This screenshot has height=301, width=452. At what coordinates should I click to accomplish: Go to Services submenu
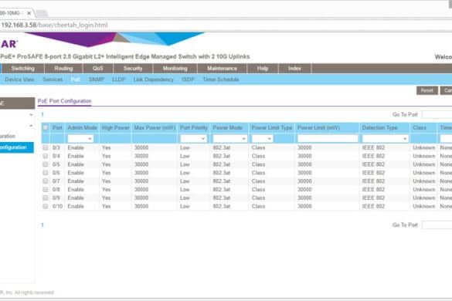point(53,79)
